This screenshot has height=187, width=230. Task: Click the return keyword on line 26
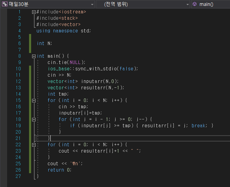tap(56, 170)
